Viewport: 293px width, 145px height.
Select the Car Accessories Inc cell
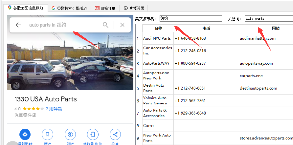coord(158,51)
